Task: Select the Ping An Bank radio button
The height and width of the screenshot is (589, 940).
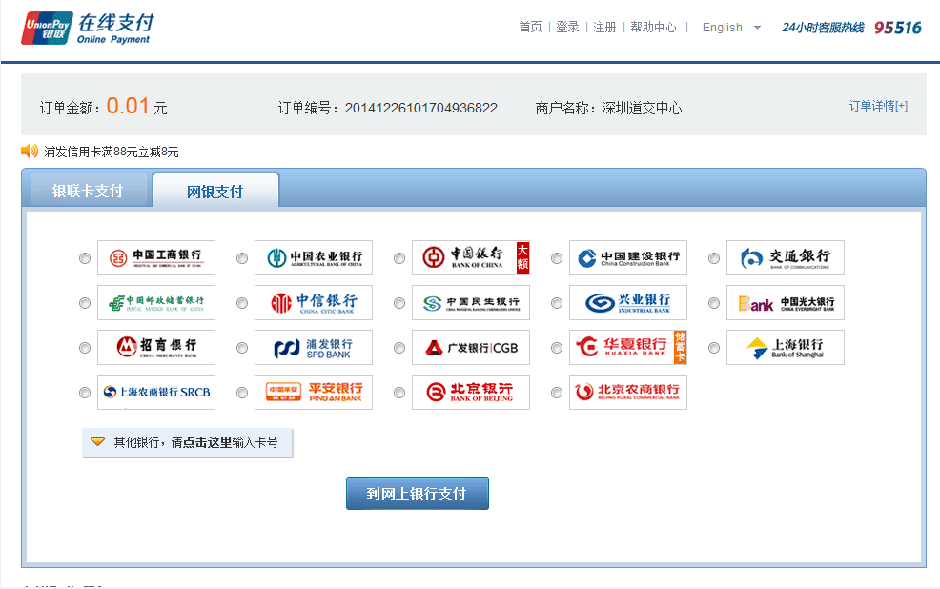Action: (x=242, y=393)
